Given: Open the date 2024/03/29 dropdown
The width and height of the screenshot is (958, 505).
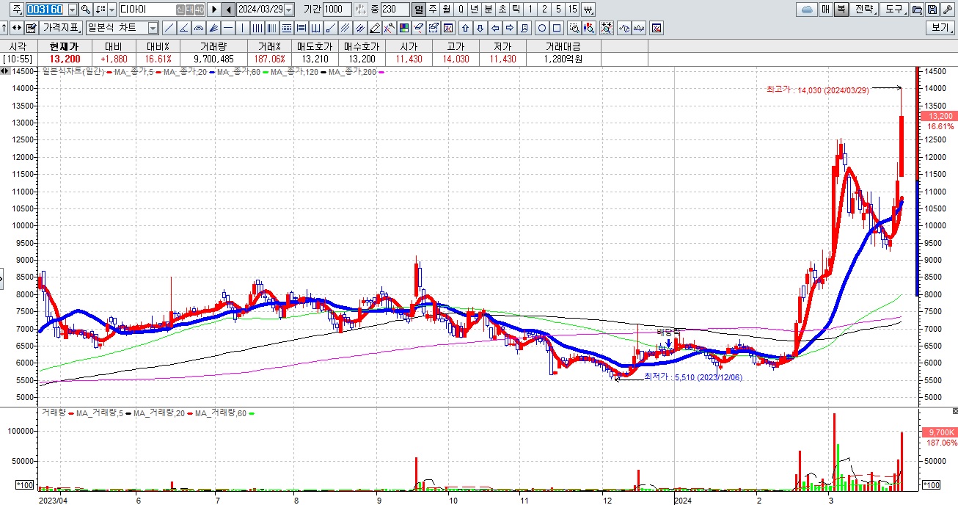Looking at the screenshot, I should (288, 10).
